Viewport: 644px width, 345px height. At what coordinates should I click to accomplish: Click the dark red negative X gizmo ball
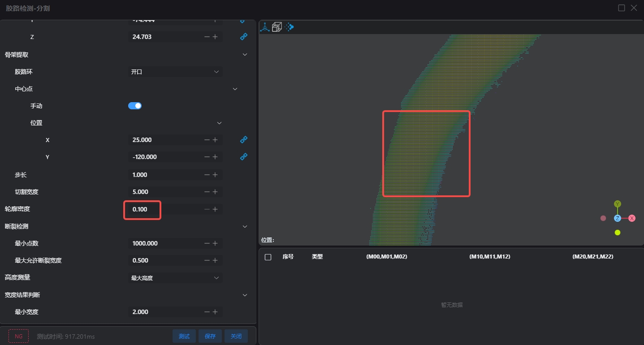click(603, 218)
